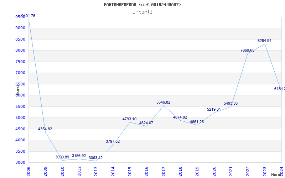Select data label 7869.65
Screen dimensions: 285x178
(247, 50)
